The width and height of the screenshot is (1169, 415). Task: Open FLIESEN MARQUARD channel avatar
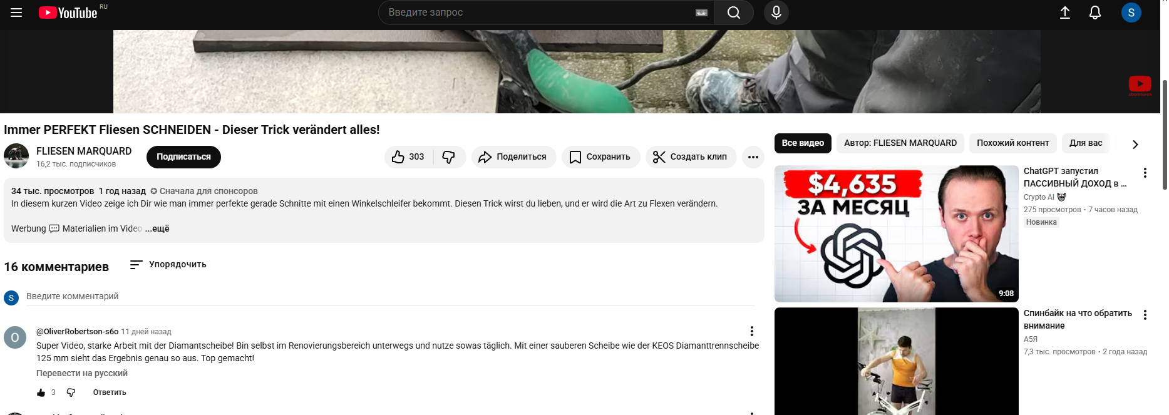(x=16, y=156)
